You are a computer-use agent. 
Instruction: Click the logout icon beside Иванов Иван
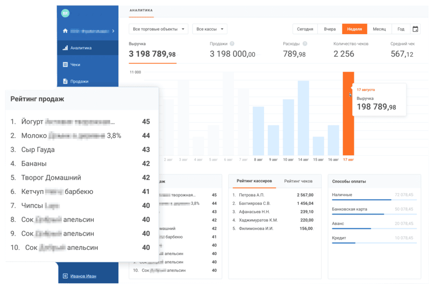65,276
